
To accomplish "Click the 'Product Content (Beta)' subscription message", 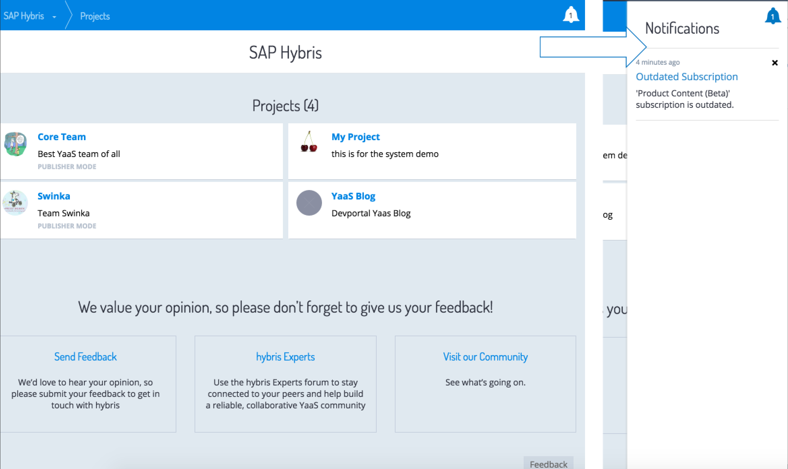I will (684, 99).
